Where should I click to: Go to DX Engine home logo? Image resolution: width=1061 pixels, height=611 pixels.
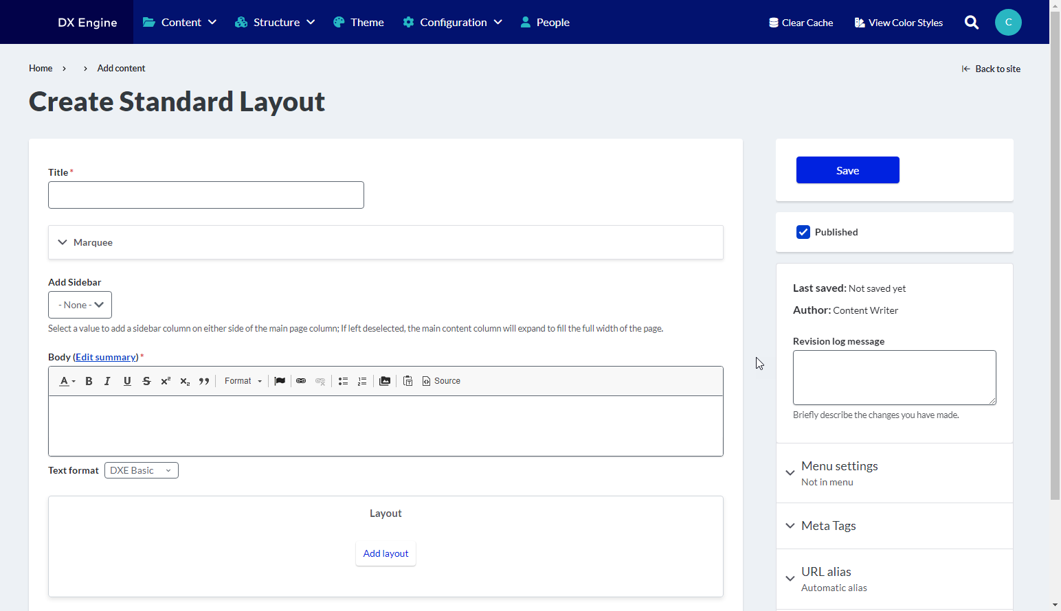coord(87,22)
